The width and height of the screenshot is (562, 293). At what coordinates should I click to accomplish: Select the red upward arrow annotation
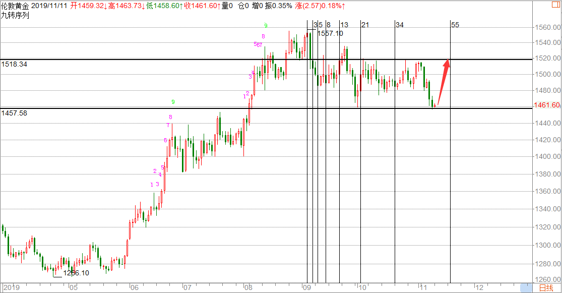coord(442,82)
